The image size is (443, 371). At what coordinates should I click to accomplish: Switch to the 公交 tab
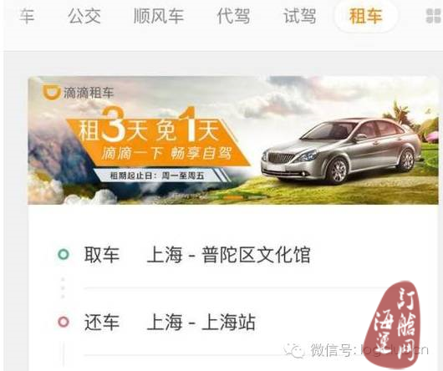pos(84,16)
